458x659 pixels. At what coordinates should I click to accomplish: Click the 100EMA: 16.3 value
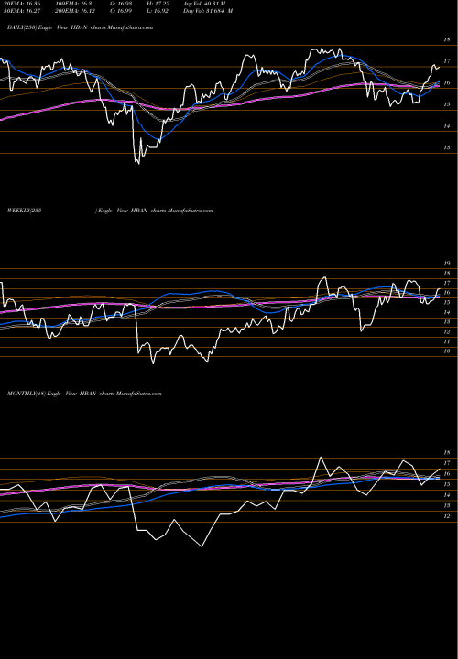[73, 4]
